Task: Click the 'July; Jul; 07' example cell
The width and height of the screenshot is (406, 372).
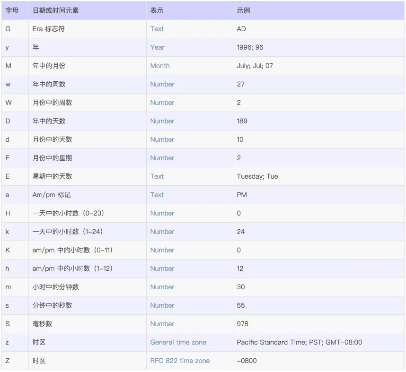Action: pyautogui.click(x=255, y=66)
